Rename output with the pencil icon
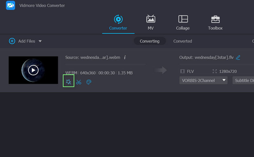The width and height of the screenshot is (254, 157). 238,57
